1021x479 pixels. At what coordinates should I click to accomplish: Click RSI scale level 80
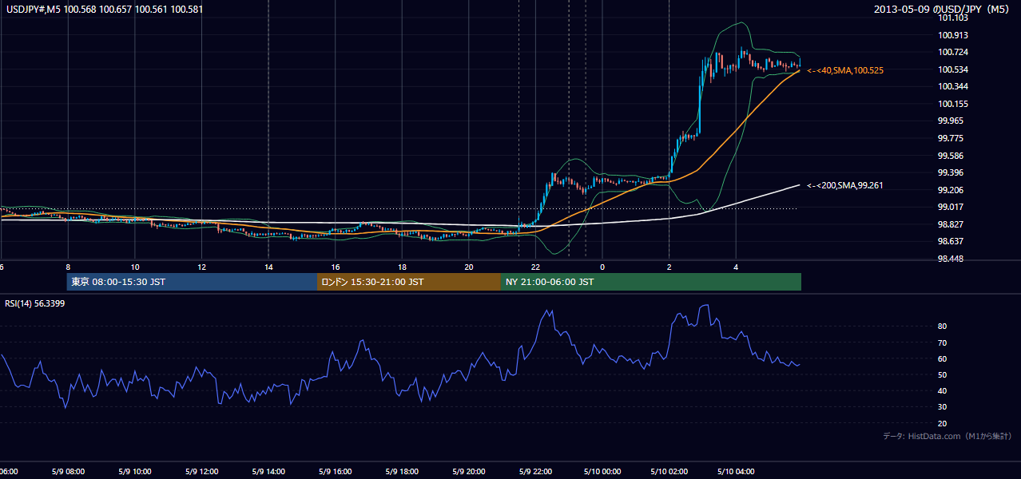[943, 327]
